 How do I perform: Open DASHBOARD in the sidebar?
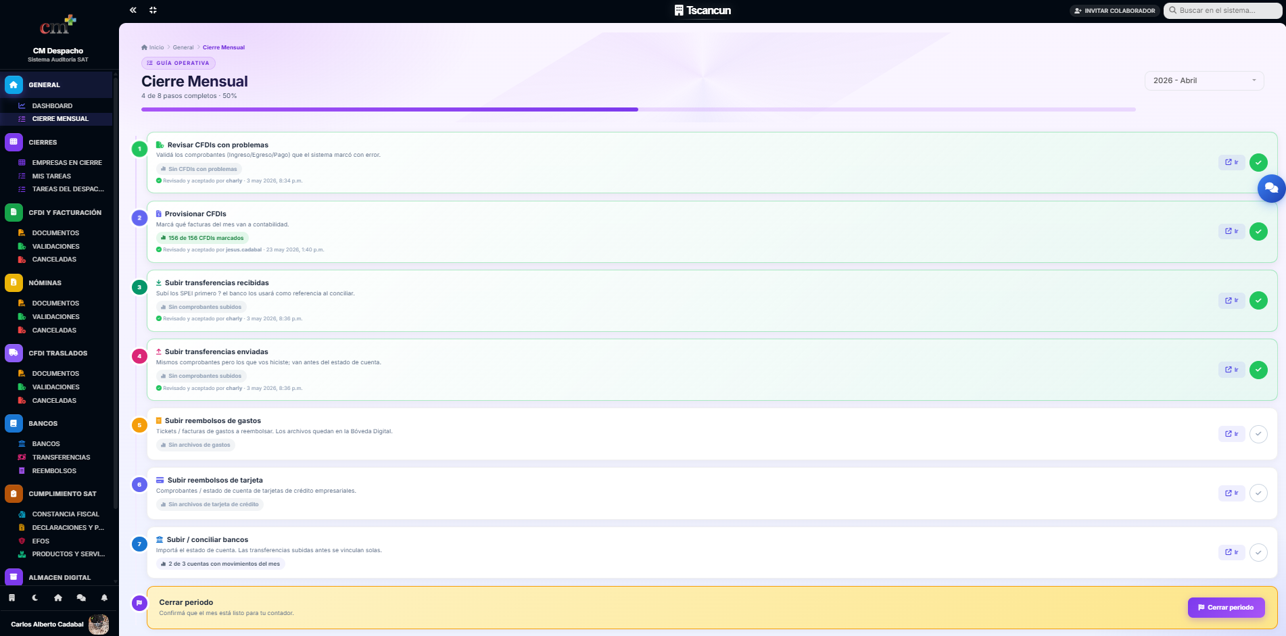click(57, 105)
